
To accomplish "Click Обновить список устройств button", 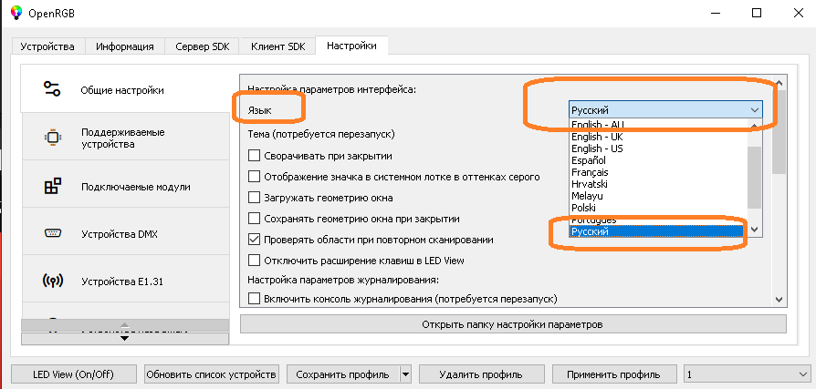I will pos(212,374).
